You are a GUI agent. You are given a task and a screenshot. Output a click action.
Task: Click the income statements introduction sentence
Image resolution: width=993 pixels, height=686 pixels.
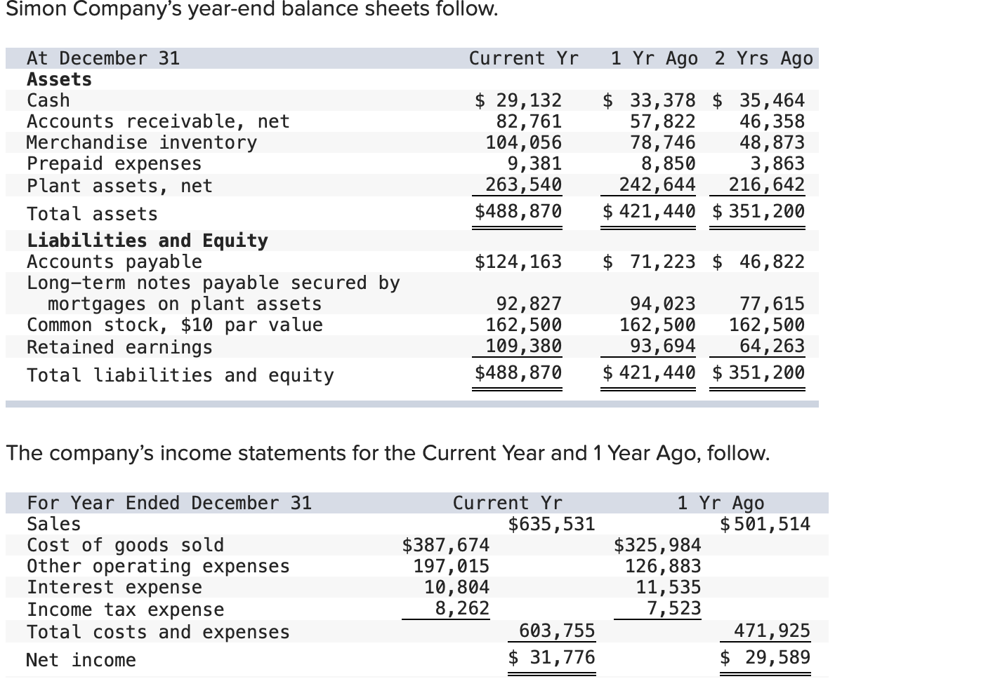pyautogui.click(x=388, y=453)
